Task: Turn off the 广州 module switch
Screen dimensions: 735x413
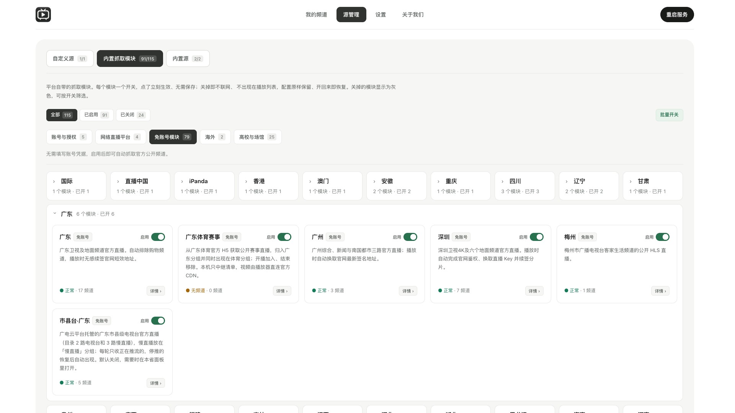Action: pyautogui.click(x=410, y=237)
